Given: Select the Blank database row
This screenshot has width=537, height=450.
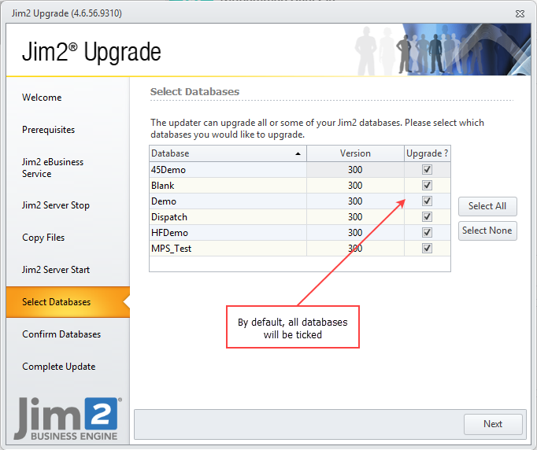Looking at the screenshot, I should [x=300, y=185].
